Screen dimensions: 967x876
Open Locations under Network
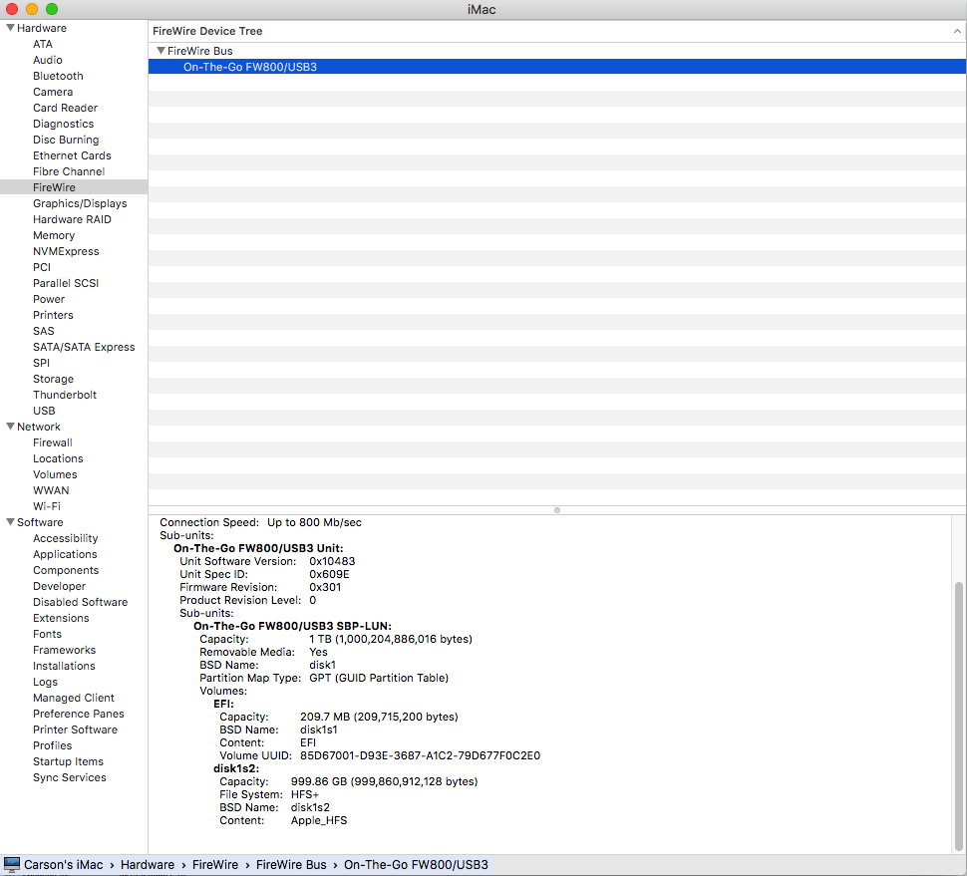point(58,458)
